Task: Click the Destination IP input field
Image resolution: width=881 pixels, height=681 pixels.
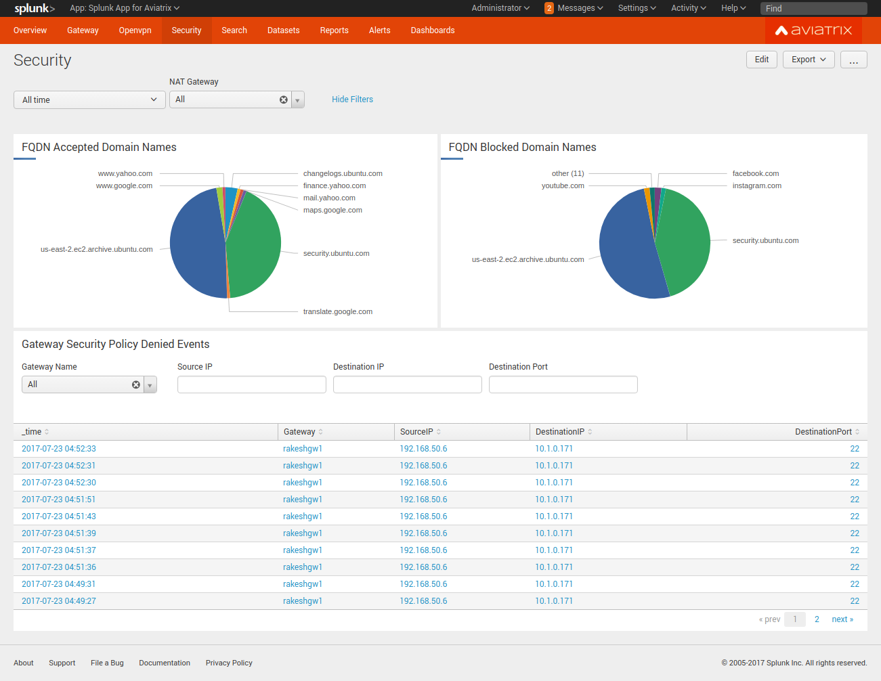Action: point(408,385)
